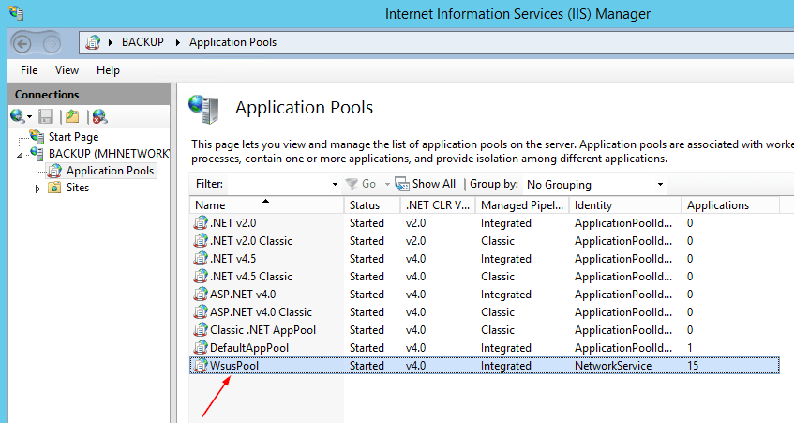Viewport: 794px width, 423px height.
Task: Click the Start Page icon in the tree
Action: click(37, 136)
